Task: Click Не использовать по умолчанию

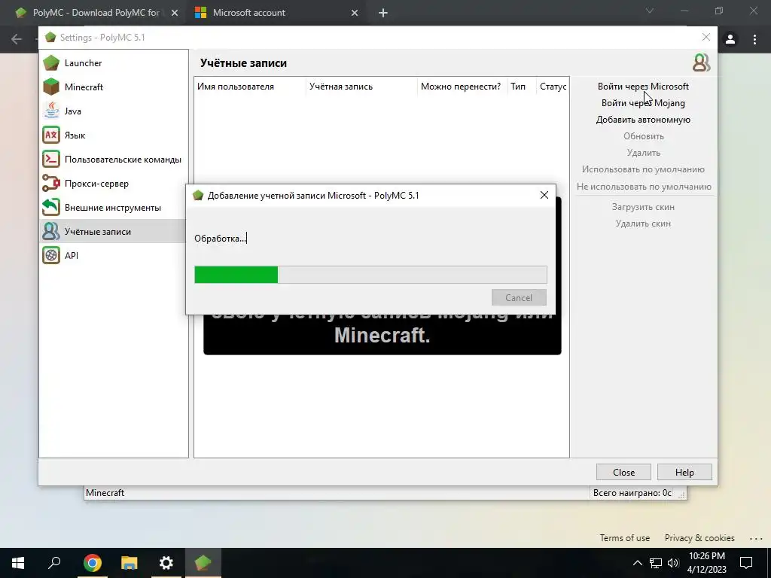Action: coord(644,187)
